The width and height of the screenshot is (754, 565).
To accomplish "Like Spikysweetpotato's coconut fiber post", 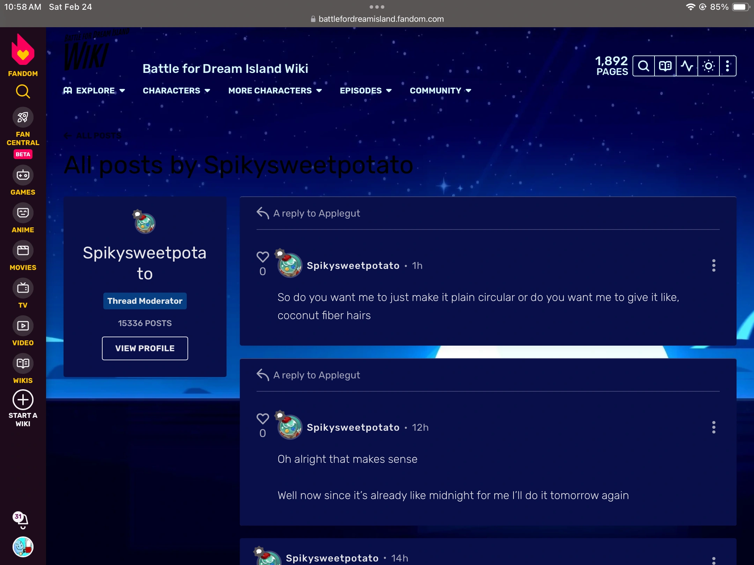I will click(x=263, y=257).
